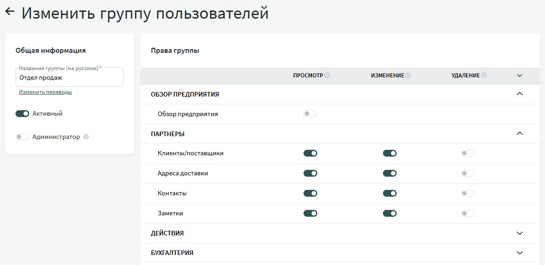This screenshot has width=545, height=265.
Task: Click the Название группы input field
Action: [69, 78]
